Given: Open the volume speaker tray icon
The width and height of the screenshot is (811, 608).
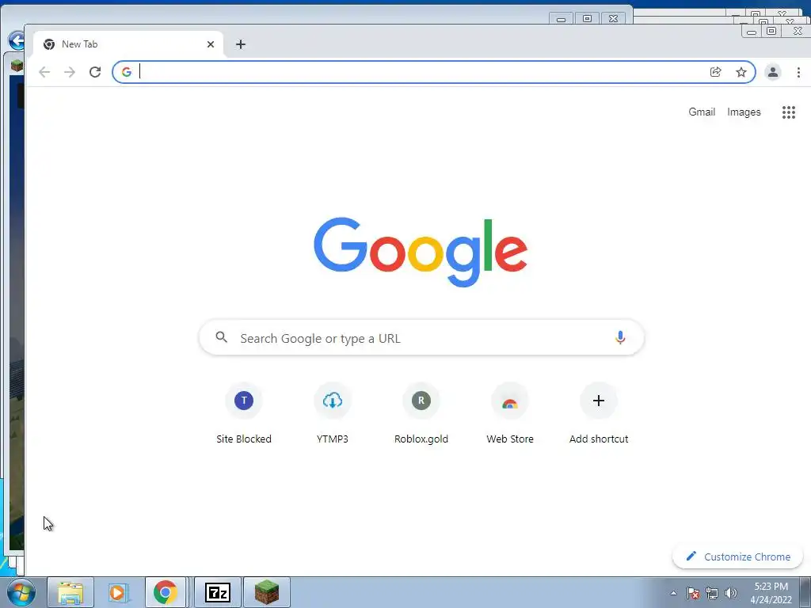Looking at the screenshot, I should pos(731,593).
